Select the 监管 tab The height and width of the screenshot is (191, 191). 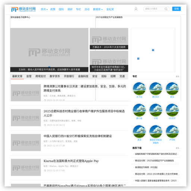click(x=29, y=76)
